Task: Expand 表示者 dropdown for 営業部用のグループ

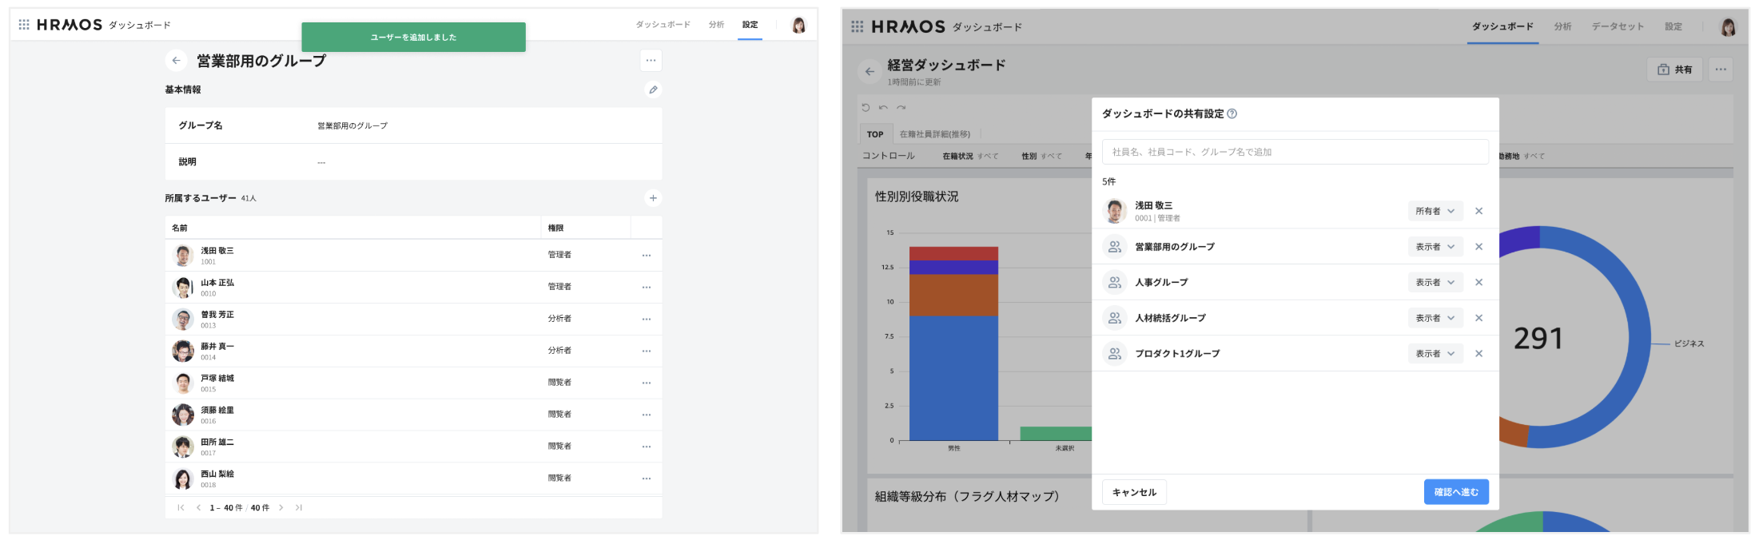Action: point(1435,247)
